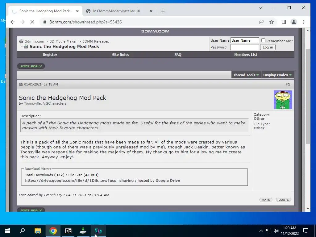Viewport: 316px width, 237px height.
Task: Open the Toonsville author link
Action: click(32, 103)
